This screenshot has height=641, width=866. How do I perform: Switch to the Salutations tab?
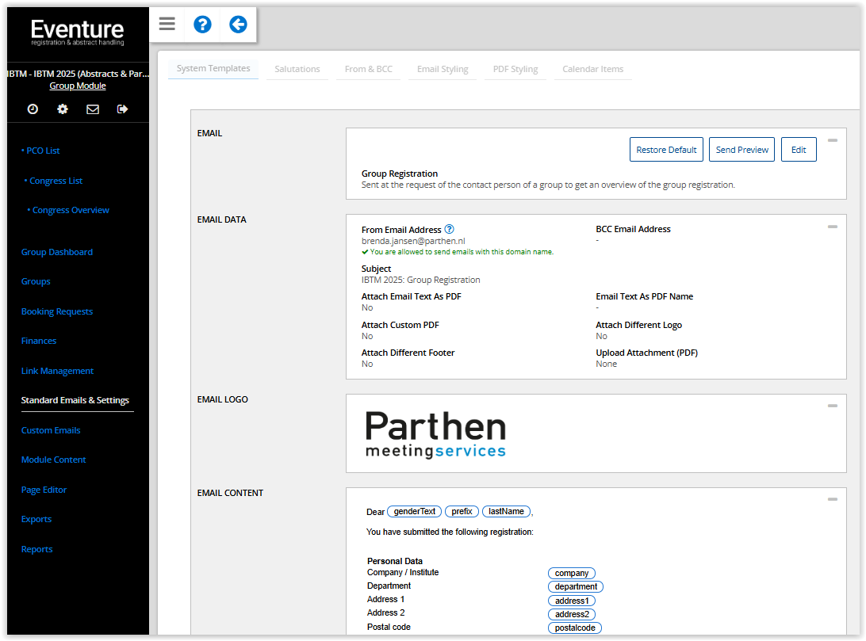point(297,69)
